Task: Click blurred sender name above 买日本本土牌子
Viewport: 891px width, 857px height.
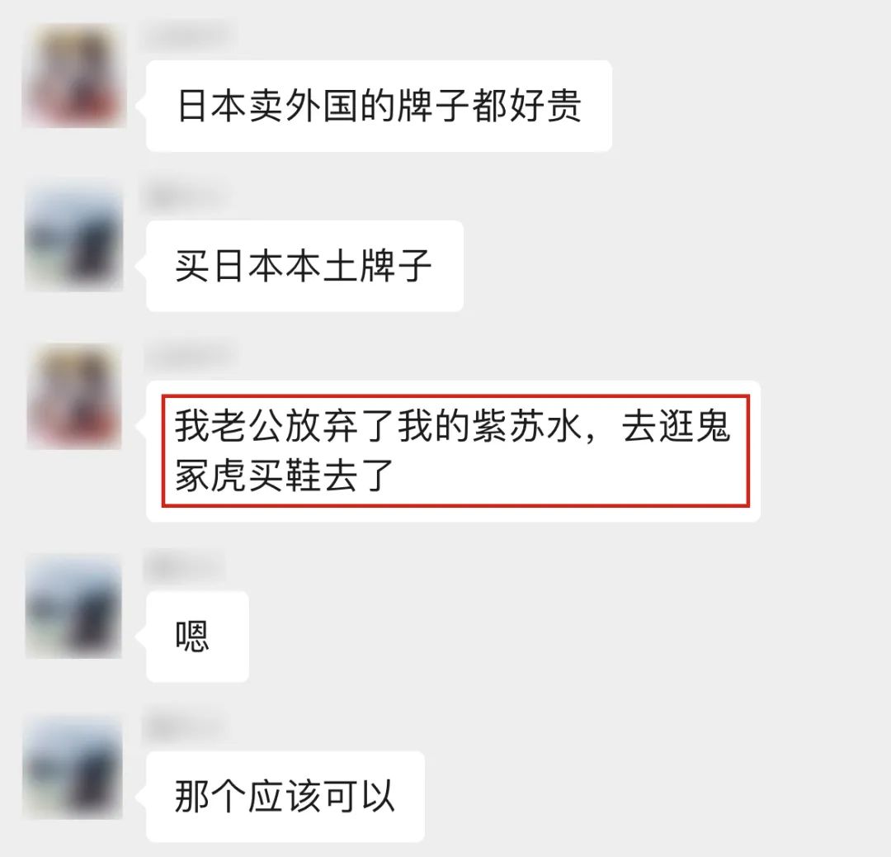Action: point(186,196)
